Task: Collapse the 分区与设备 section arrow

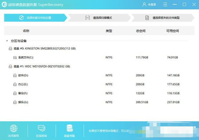Action: click(x=7, y=41)
